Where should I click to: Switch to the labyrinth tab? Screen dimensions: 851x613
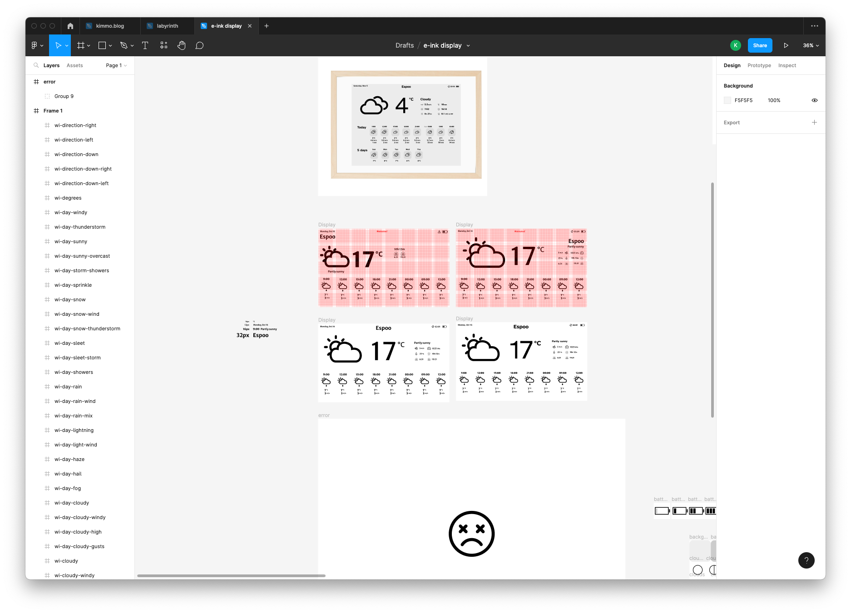click(168, 26)
